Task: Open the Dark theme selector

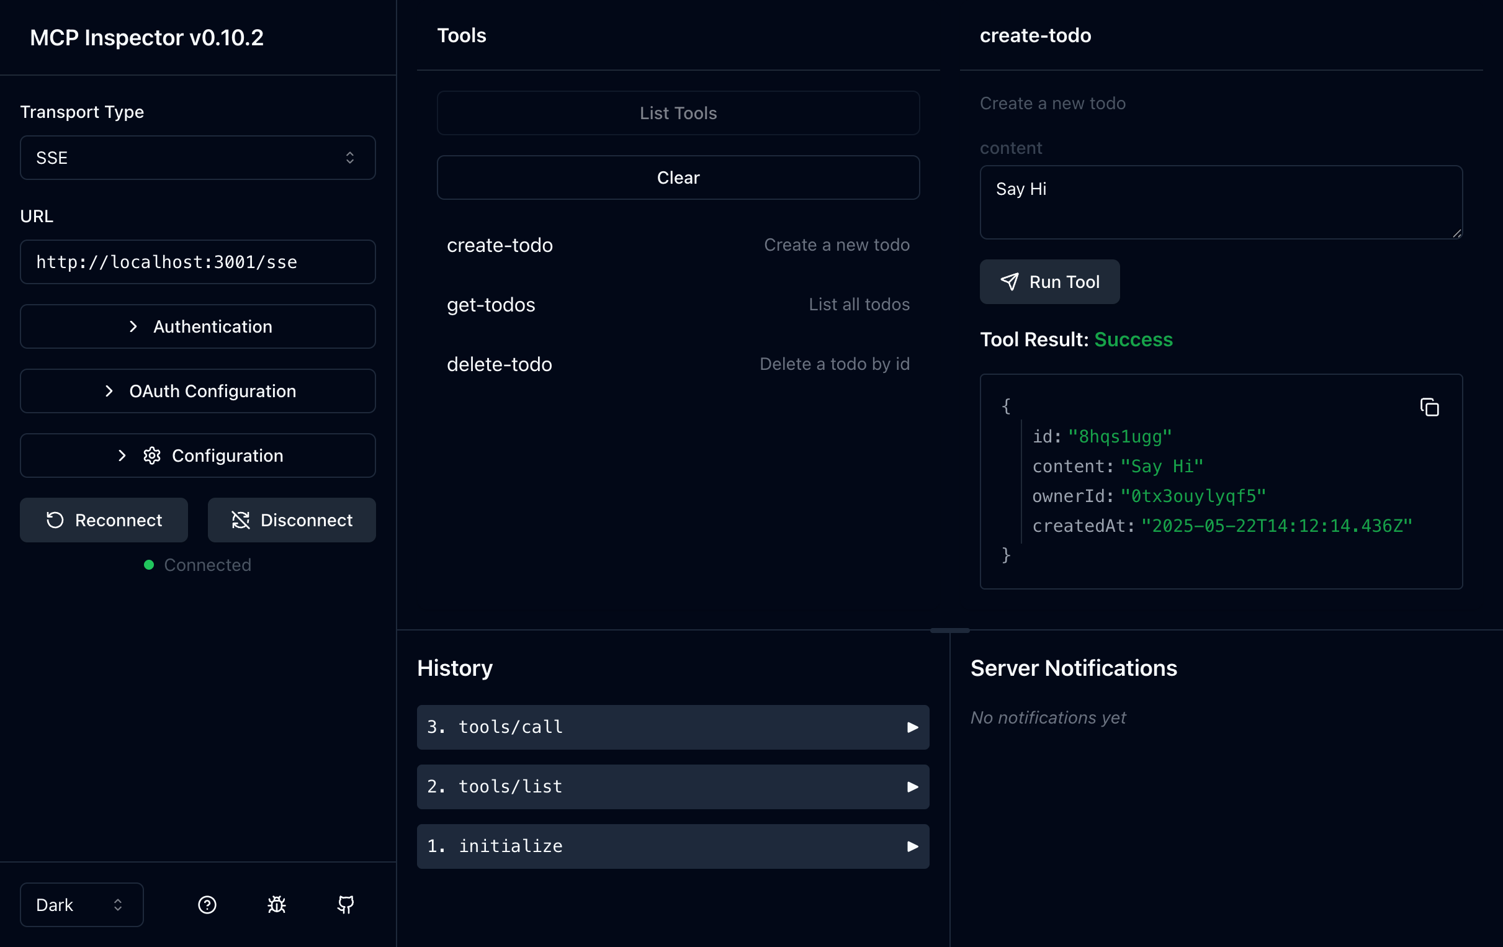Action: [x=81, y=905]
